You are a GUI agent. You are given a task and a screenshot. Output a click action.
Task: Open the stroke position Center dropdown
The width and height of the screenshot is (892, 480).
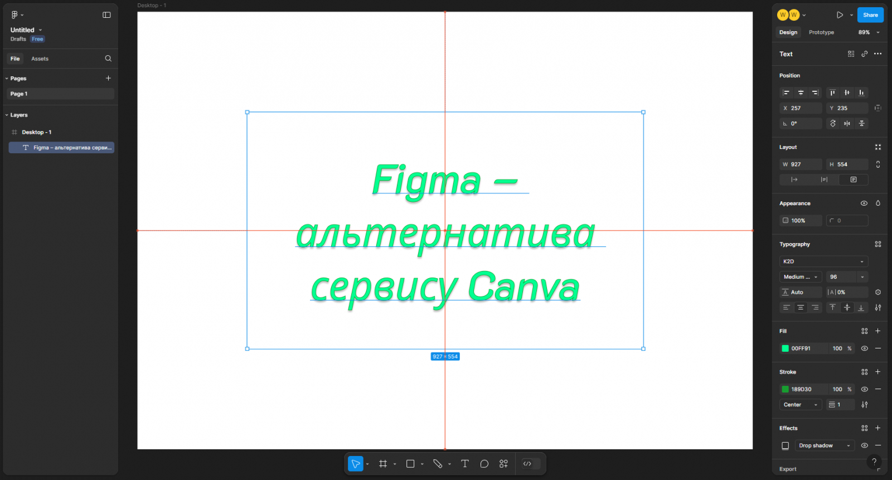[801, 405]
